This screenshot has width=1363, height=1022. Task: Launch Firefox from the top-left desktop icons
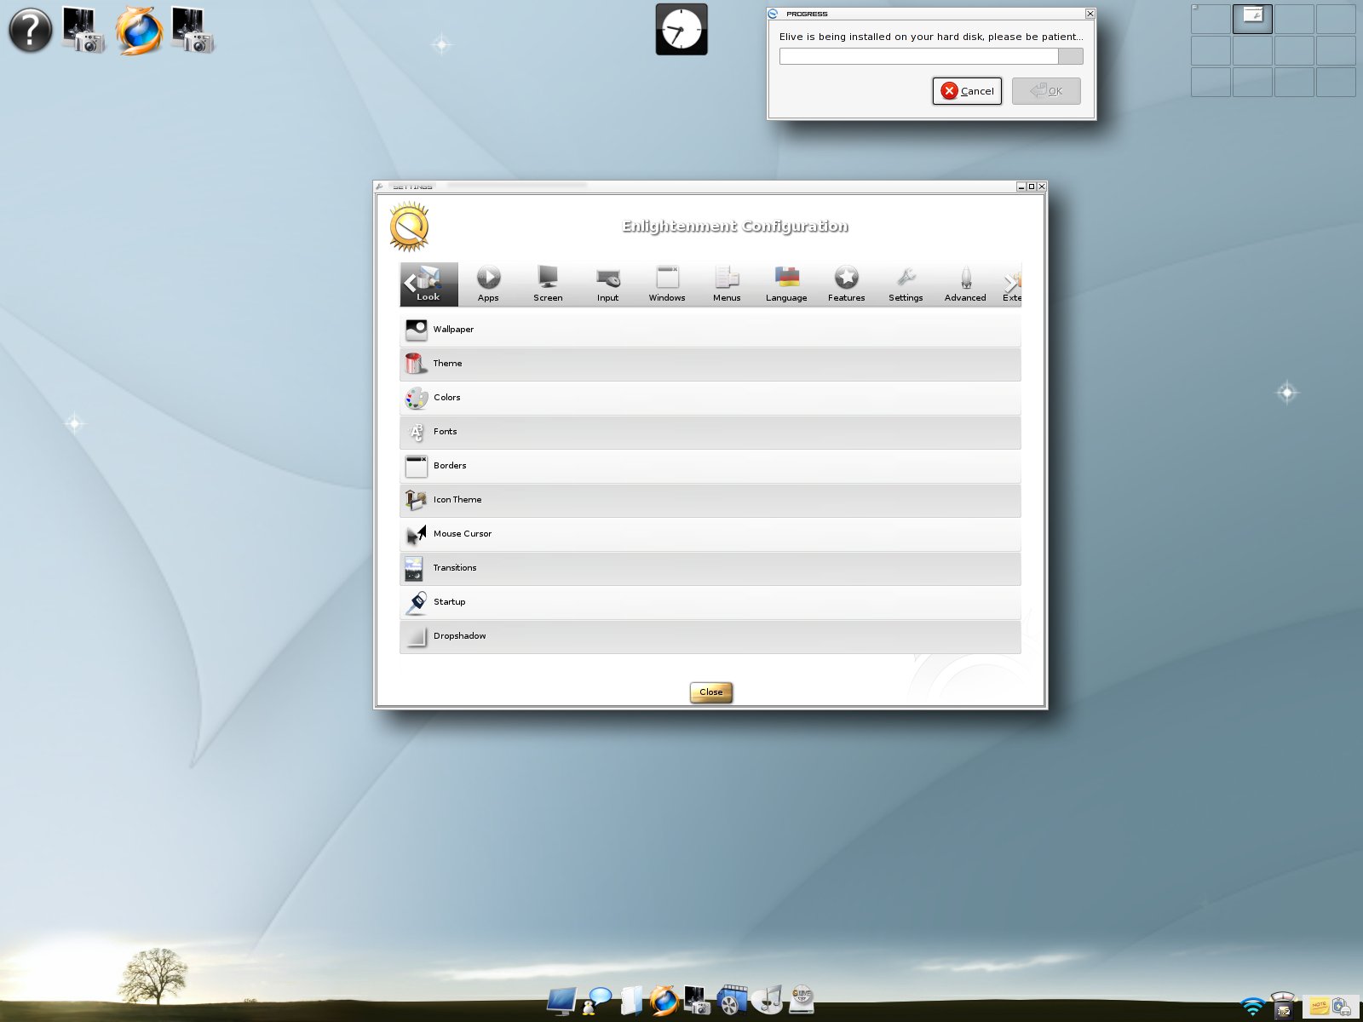(139, 31)
